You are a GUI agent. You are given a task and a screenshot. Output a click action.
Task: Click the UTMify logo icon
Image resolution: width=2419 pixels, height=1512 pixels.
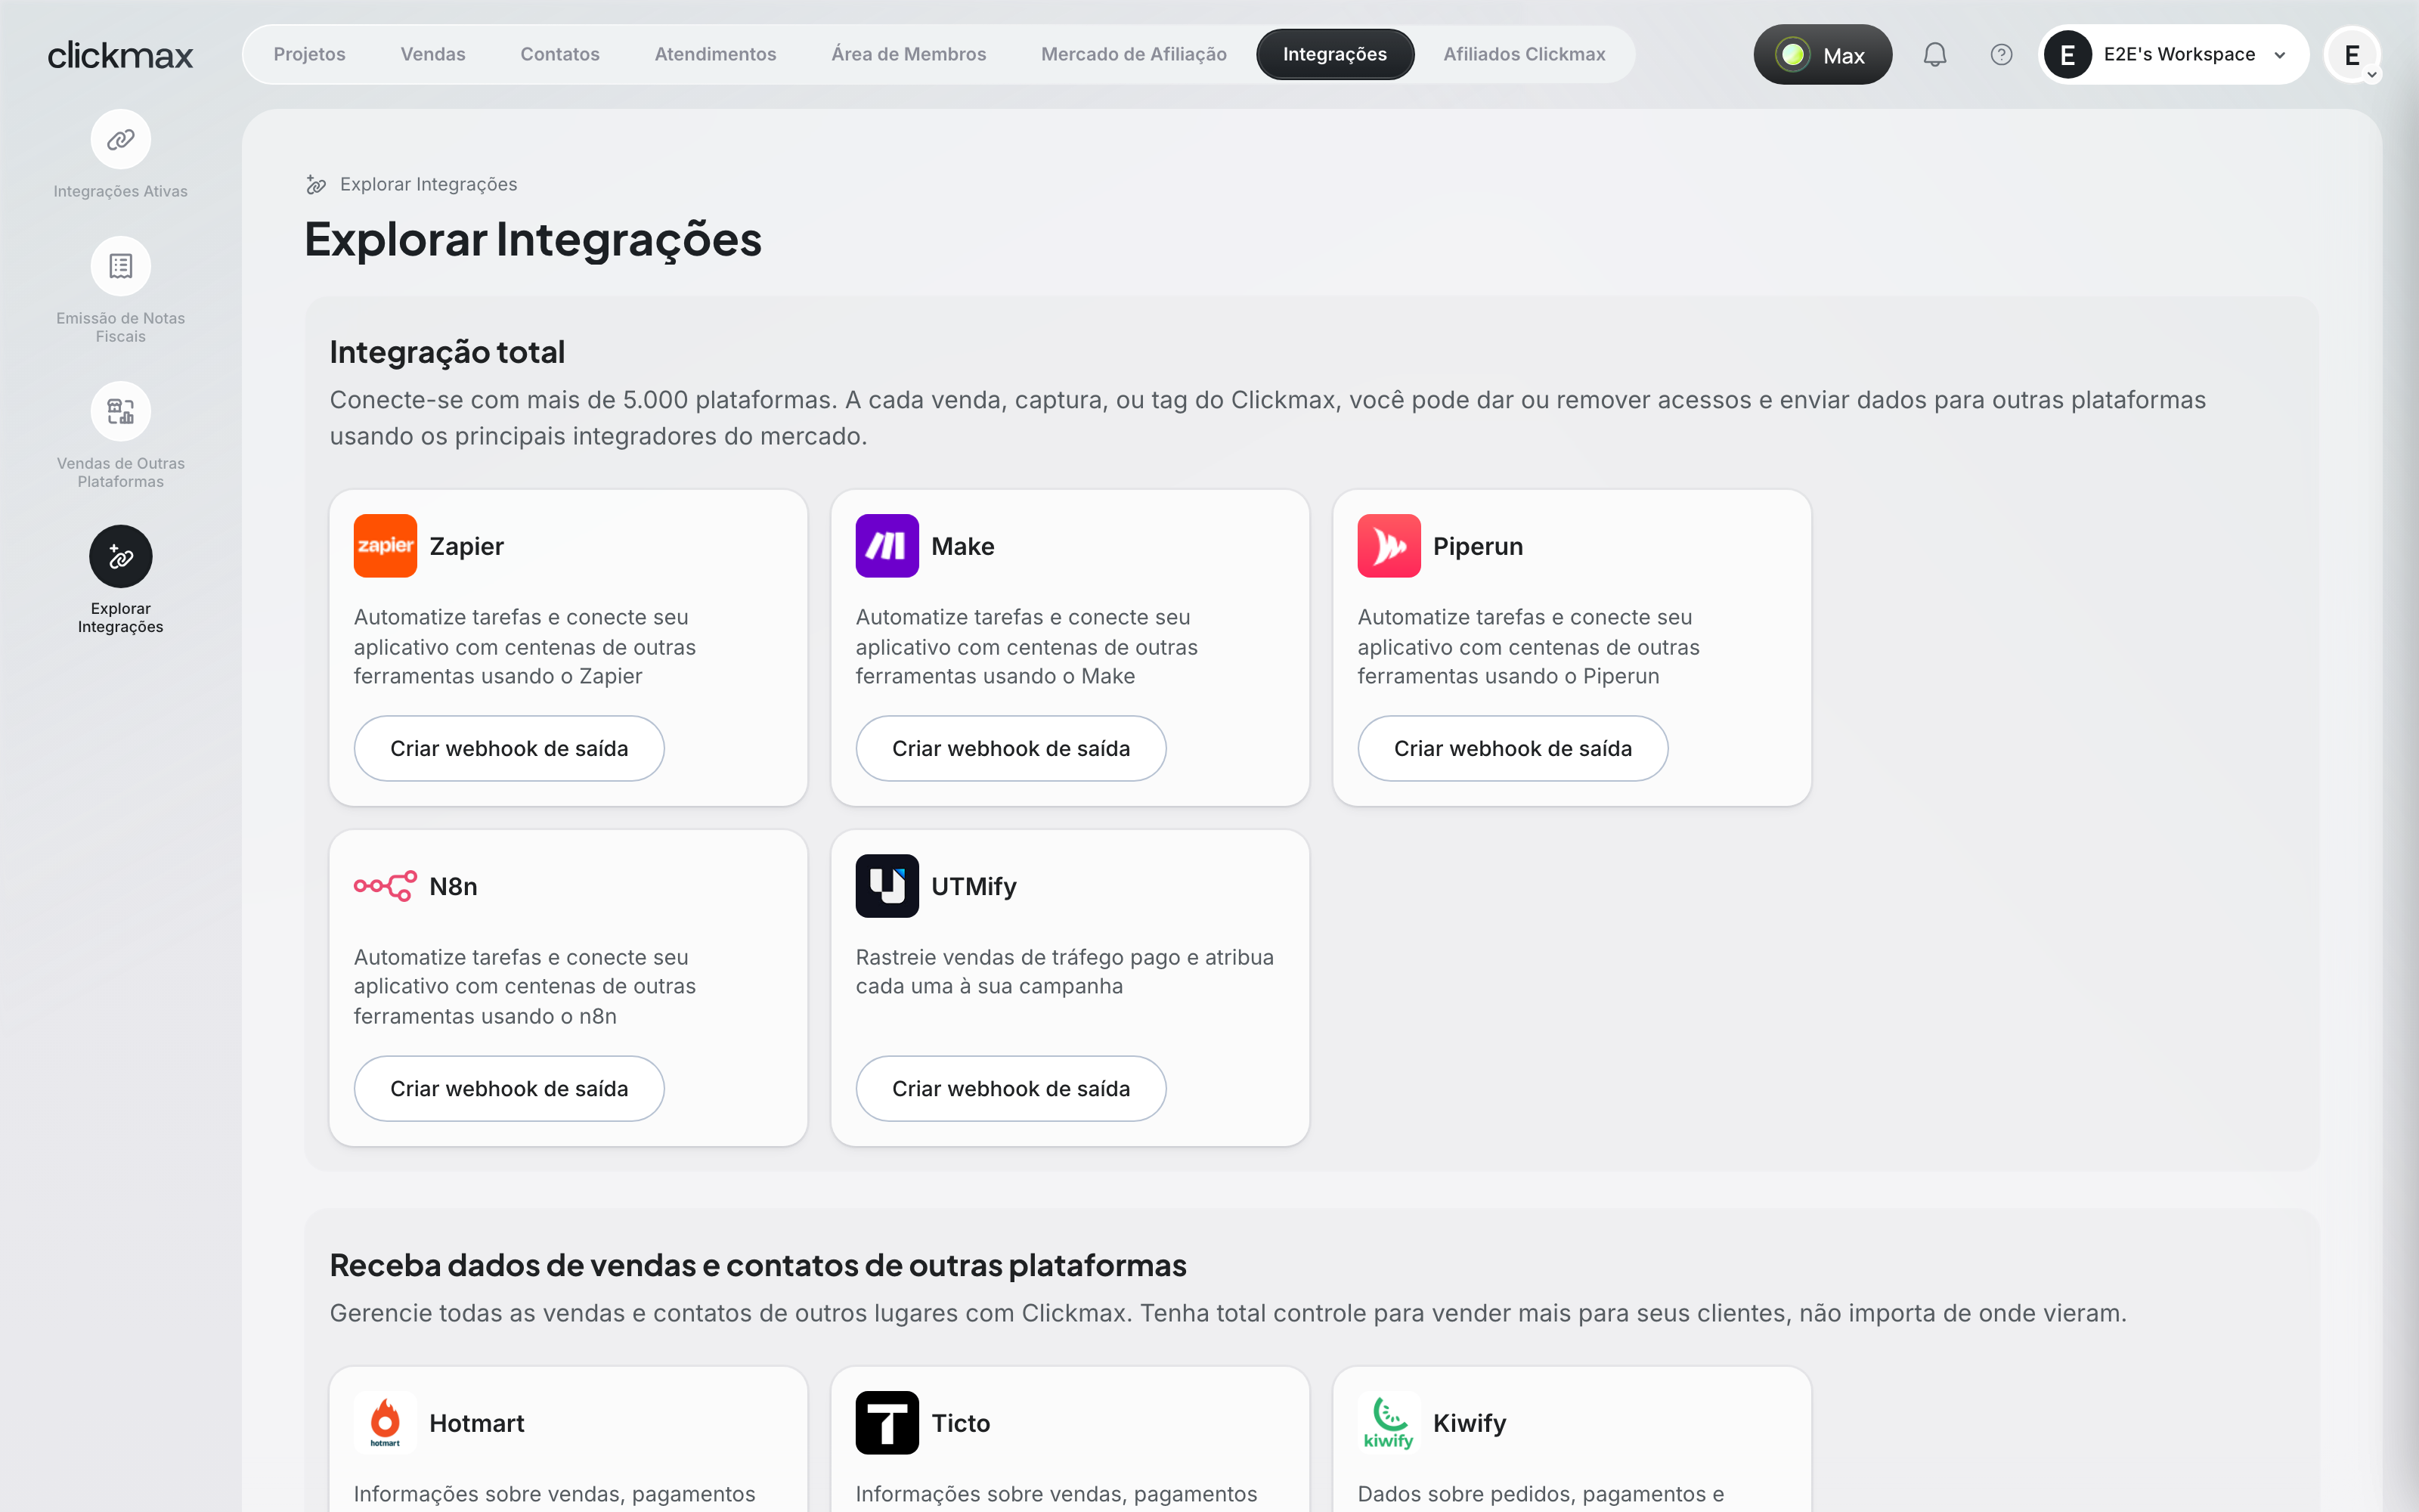pyautogui.click(x=887, y=886)
